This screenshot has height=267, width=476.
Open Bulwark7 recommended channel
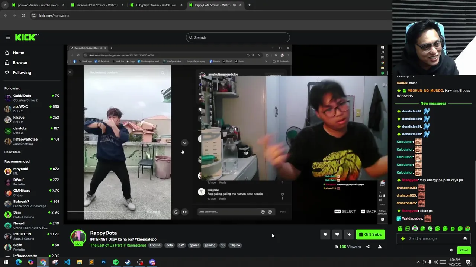(32, 204)
